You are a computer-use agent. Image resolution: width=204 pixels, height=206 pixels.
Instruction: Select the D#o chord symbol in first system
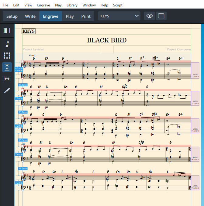(x=155, y=58)
